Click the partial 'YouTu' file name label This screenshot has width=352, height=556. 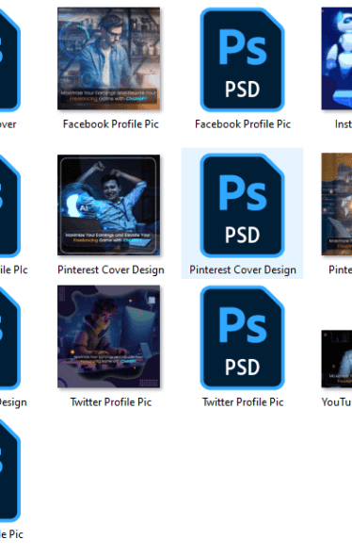[x=336, y=402]
